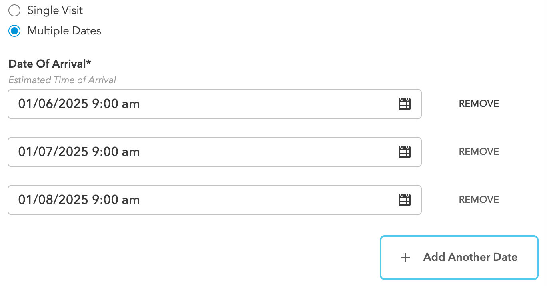Viewport: 547px width, 286px height.
Task: Click the 9:00 am time in 01/07/2025 field
Action: pos(116,152)
